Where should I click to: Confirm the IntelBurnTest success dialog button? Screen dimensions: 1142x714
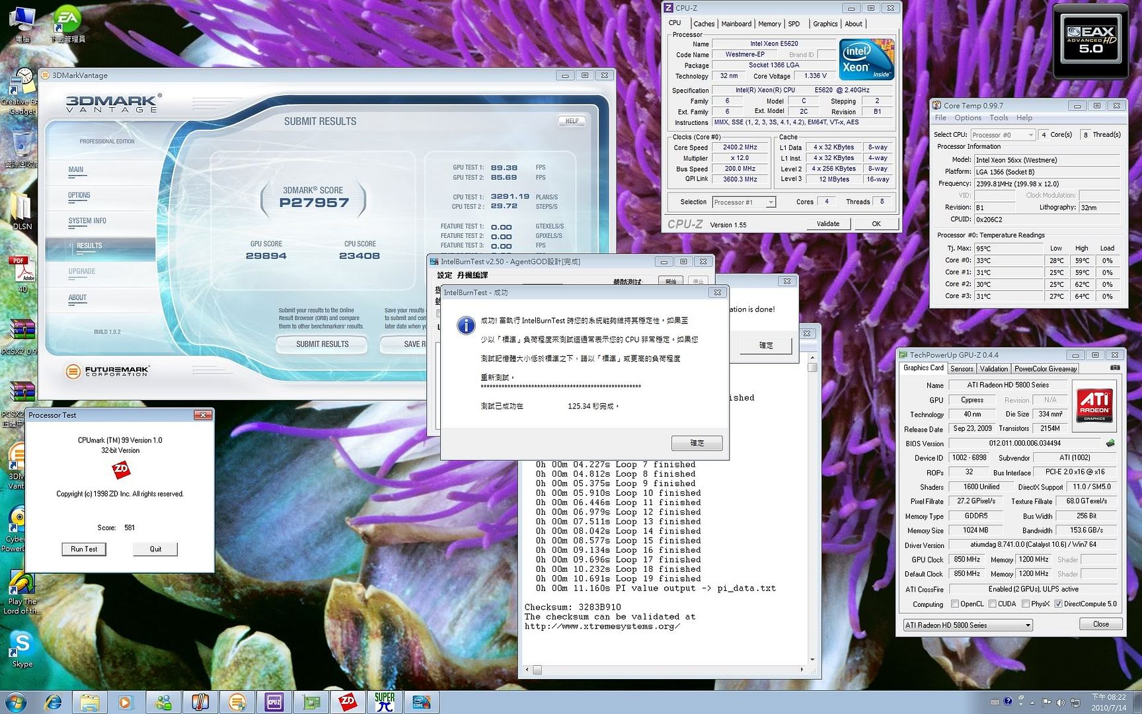click(x=697, y=443)
